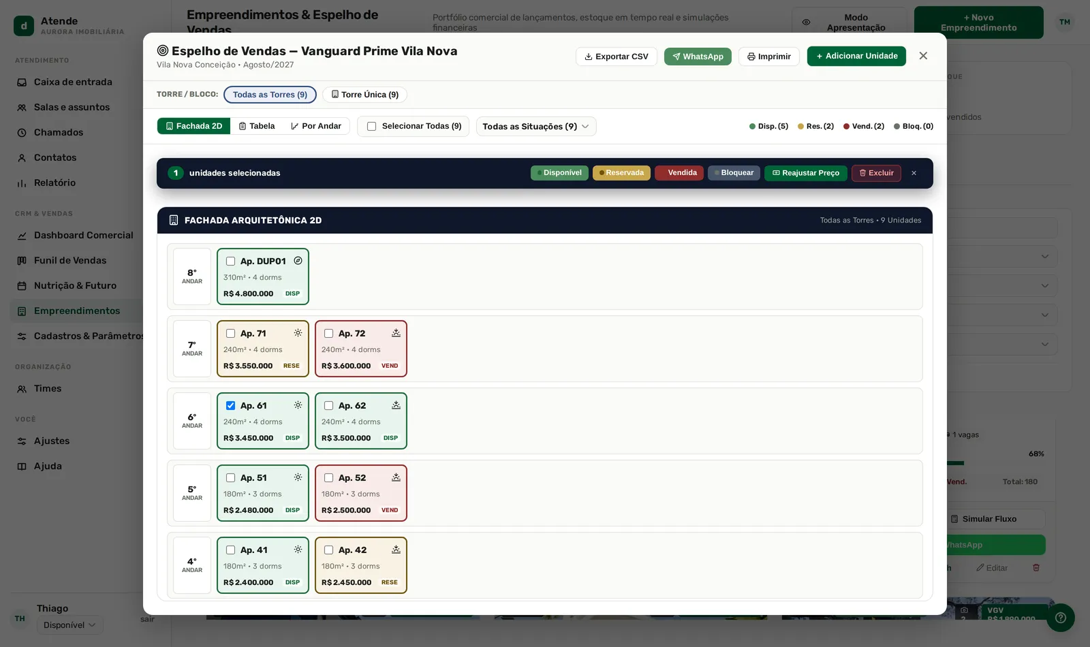This screenshot has height=647, width=1090.
Task: Check the Ap. DUP01 checkbox
Action: tap(230, 262)
